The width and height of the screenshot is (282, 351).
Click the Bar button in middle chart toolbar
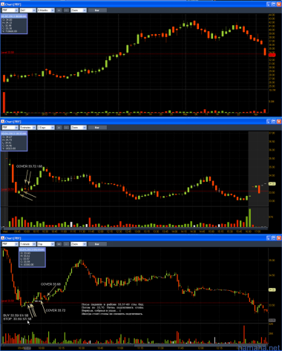click(x=97, y=128)
